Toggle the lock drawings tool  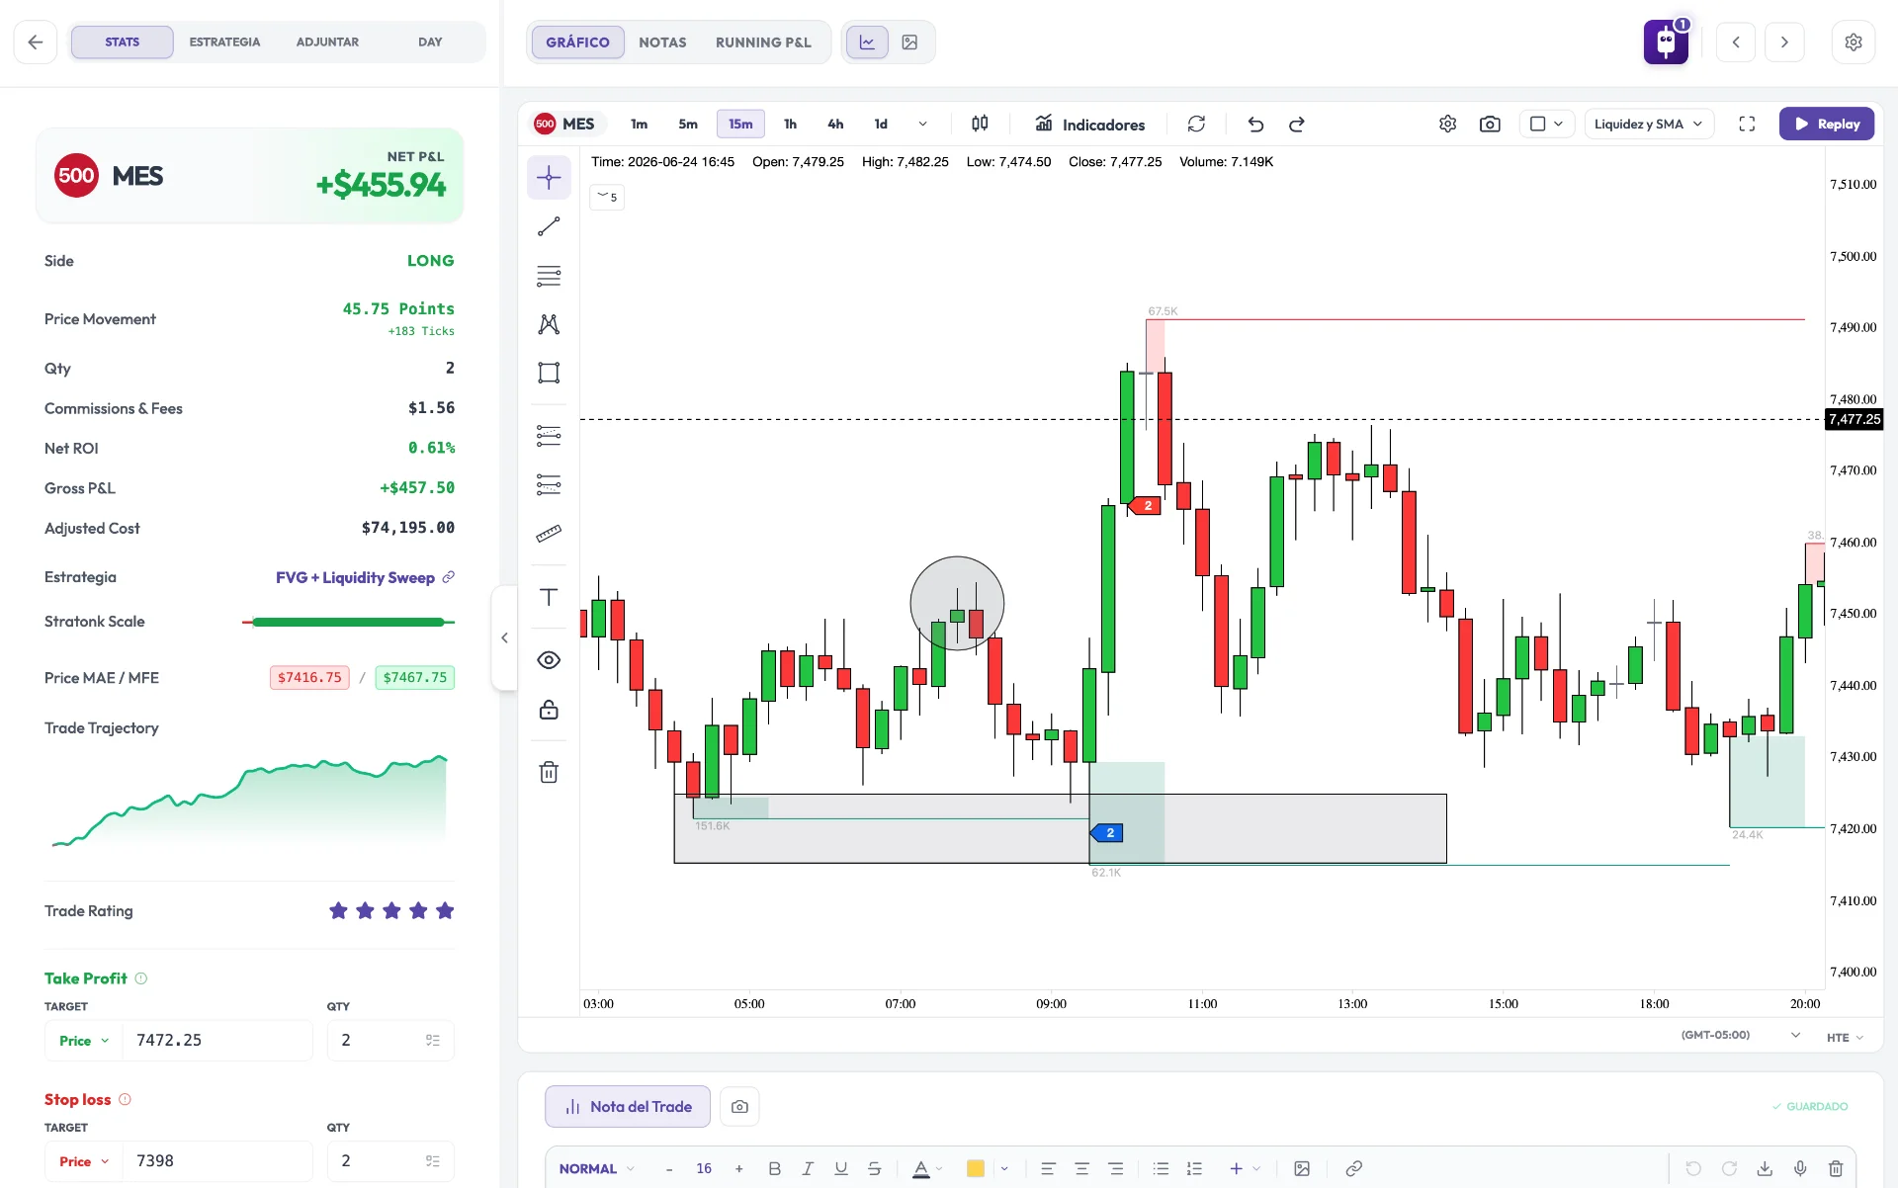coord(549,710)
